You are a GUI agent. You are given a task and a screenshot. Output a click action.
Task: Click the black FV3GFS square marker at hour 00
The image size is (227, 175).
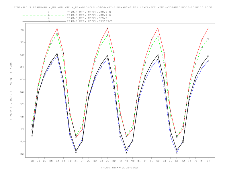(x=32, y=136)
